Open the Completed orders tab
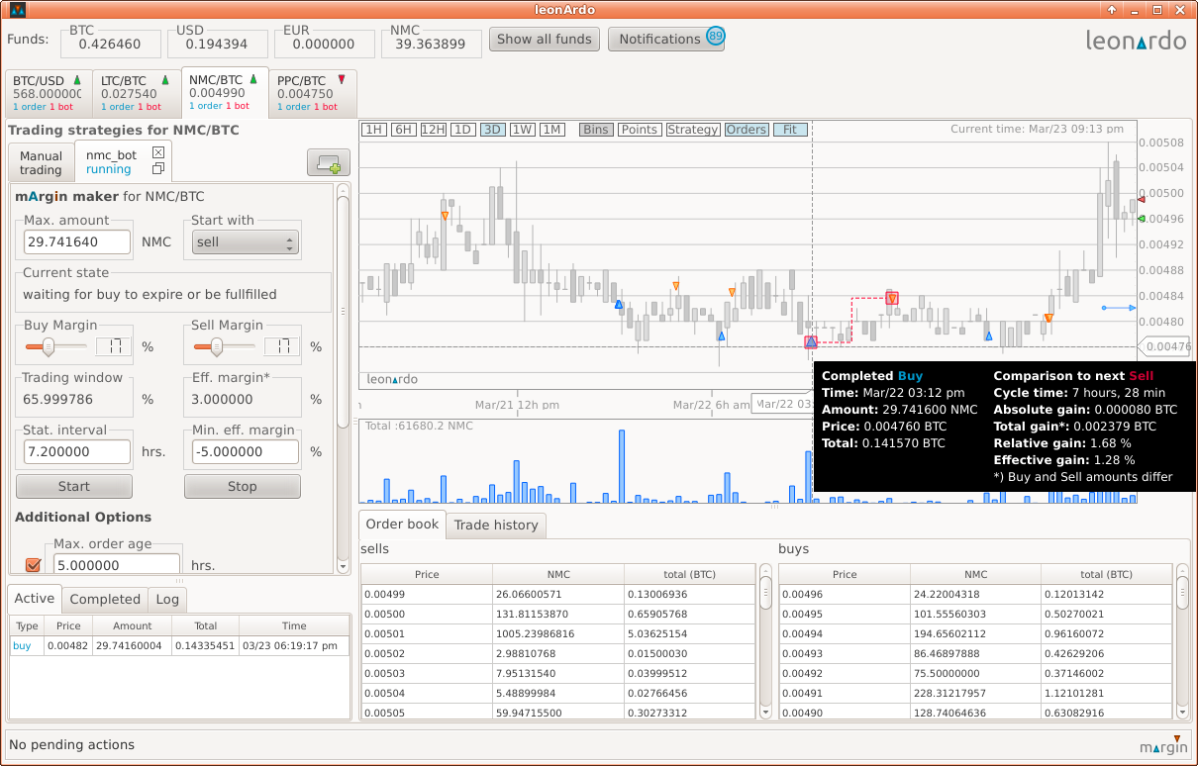Image resolution: width=1198 pixels, height=766 pixels. [x=105, y=599]
